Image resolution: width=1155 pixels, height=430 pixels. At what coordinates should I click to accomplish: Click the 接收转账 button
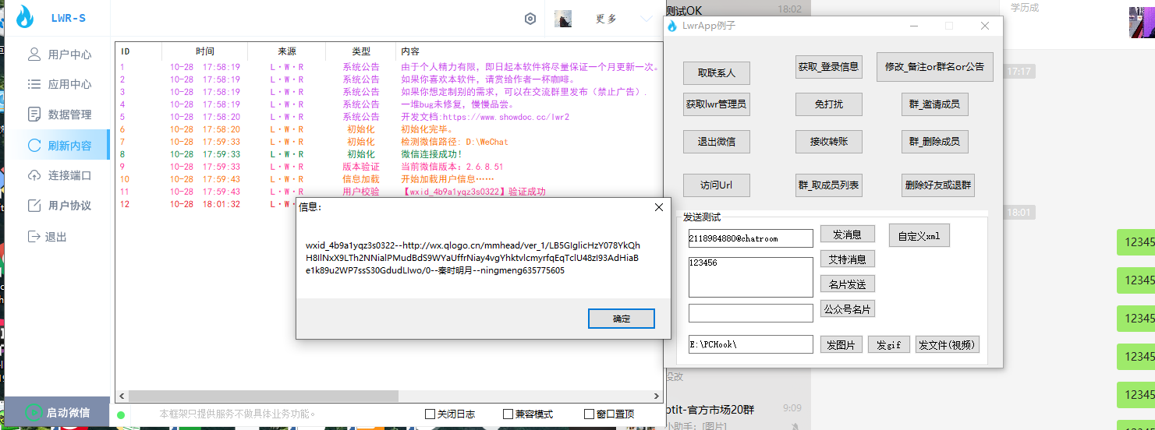coord(828,142)
